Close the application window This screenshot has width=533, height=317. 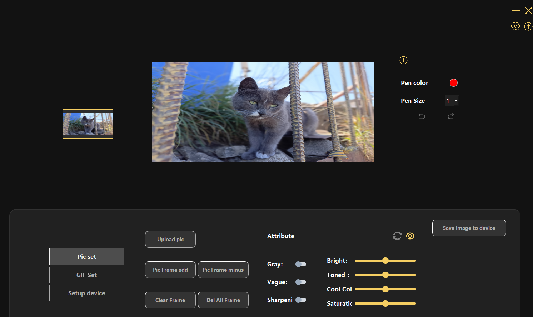click(x=529, y=11)
